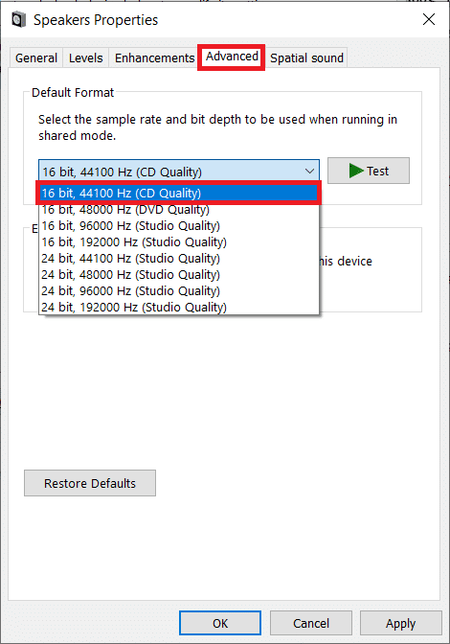Switch to the General tab
Screen dimensions: 450x644
[x=36, y=57]
